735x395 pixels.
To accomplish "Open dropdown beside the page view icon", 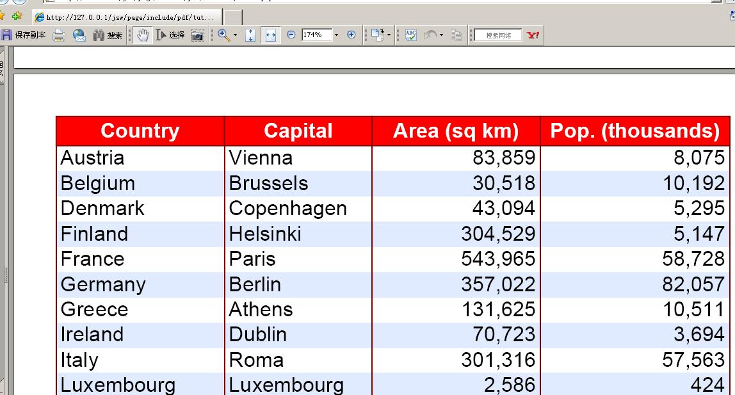I will (x=389, y=35).
